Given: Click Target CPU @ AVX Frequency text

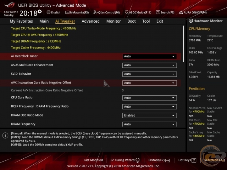Looking at the screenshot, I should (39, 35).
